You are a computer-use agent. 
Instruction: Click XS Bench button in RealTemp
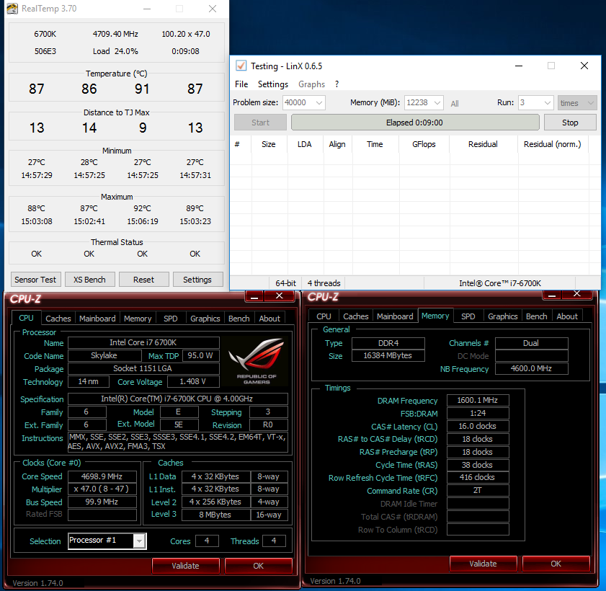89,280
